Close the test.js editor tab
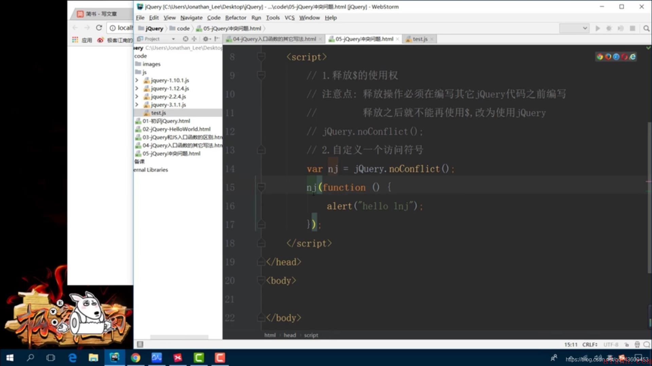The image size is (652, 366). click(432, 39)
